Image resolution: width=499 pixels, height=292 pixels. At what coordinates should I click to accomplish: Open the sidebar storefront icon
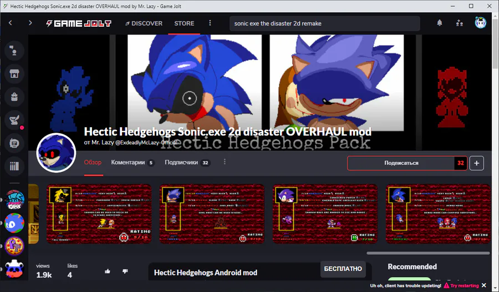pos(14,74)
